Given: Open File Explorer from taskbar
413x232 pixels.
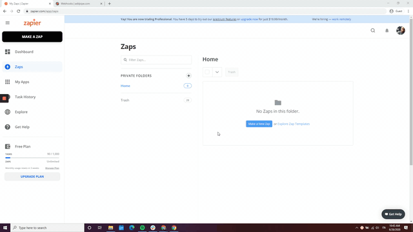Looking at the screenshot, I should (110, 227).
